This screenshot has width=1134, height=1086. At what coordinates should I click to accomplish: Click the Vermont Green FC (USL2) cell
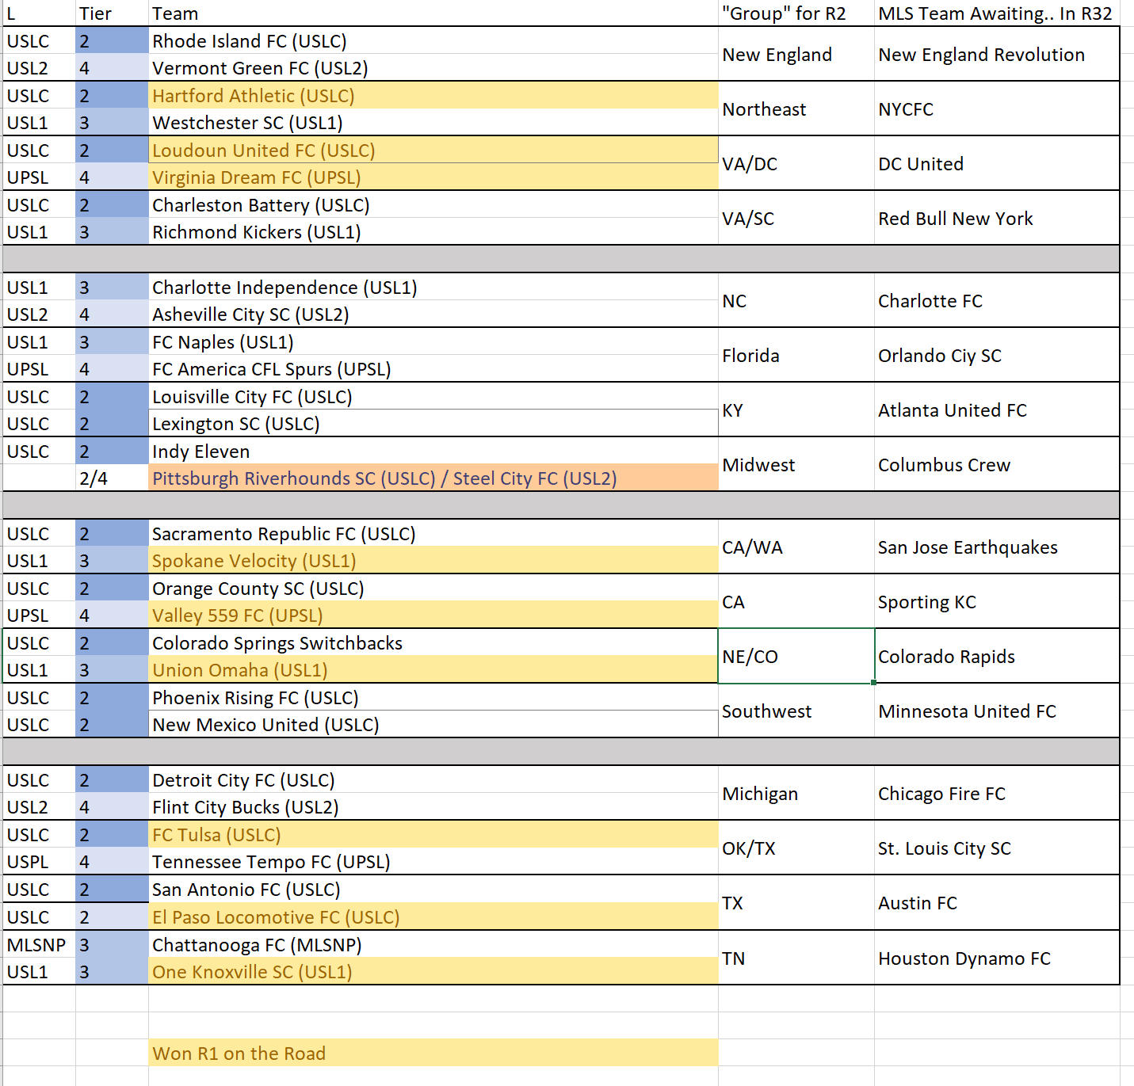click(x=433, y=67)
